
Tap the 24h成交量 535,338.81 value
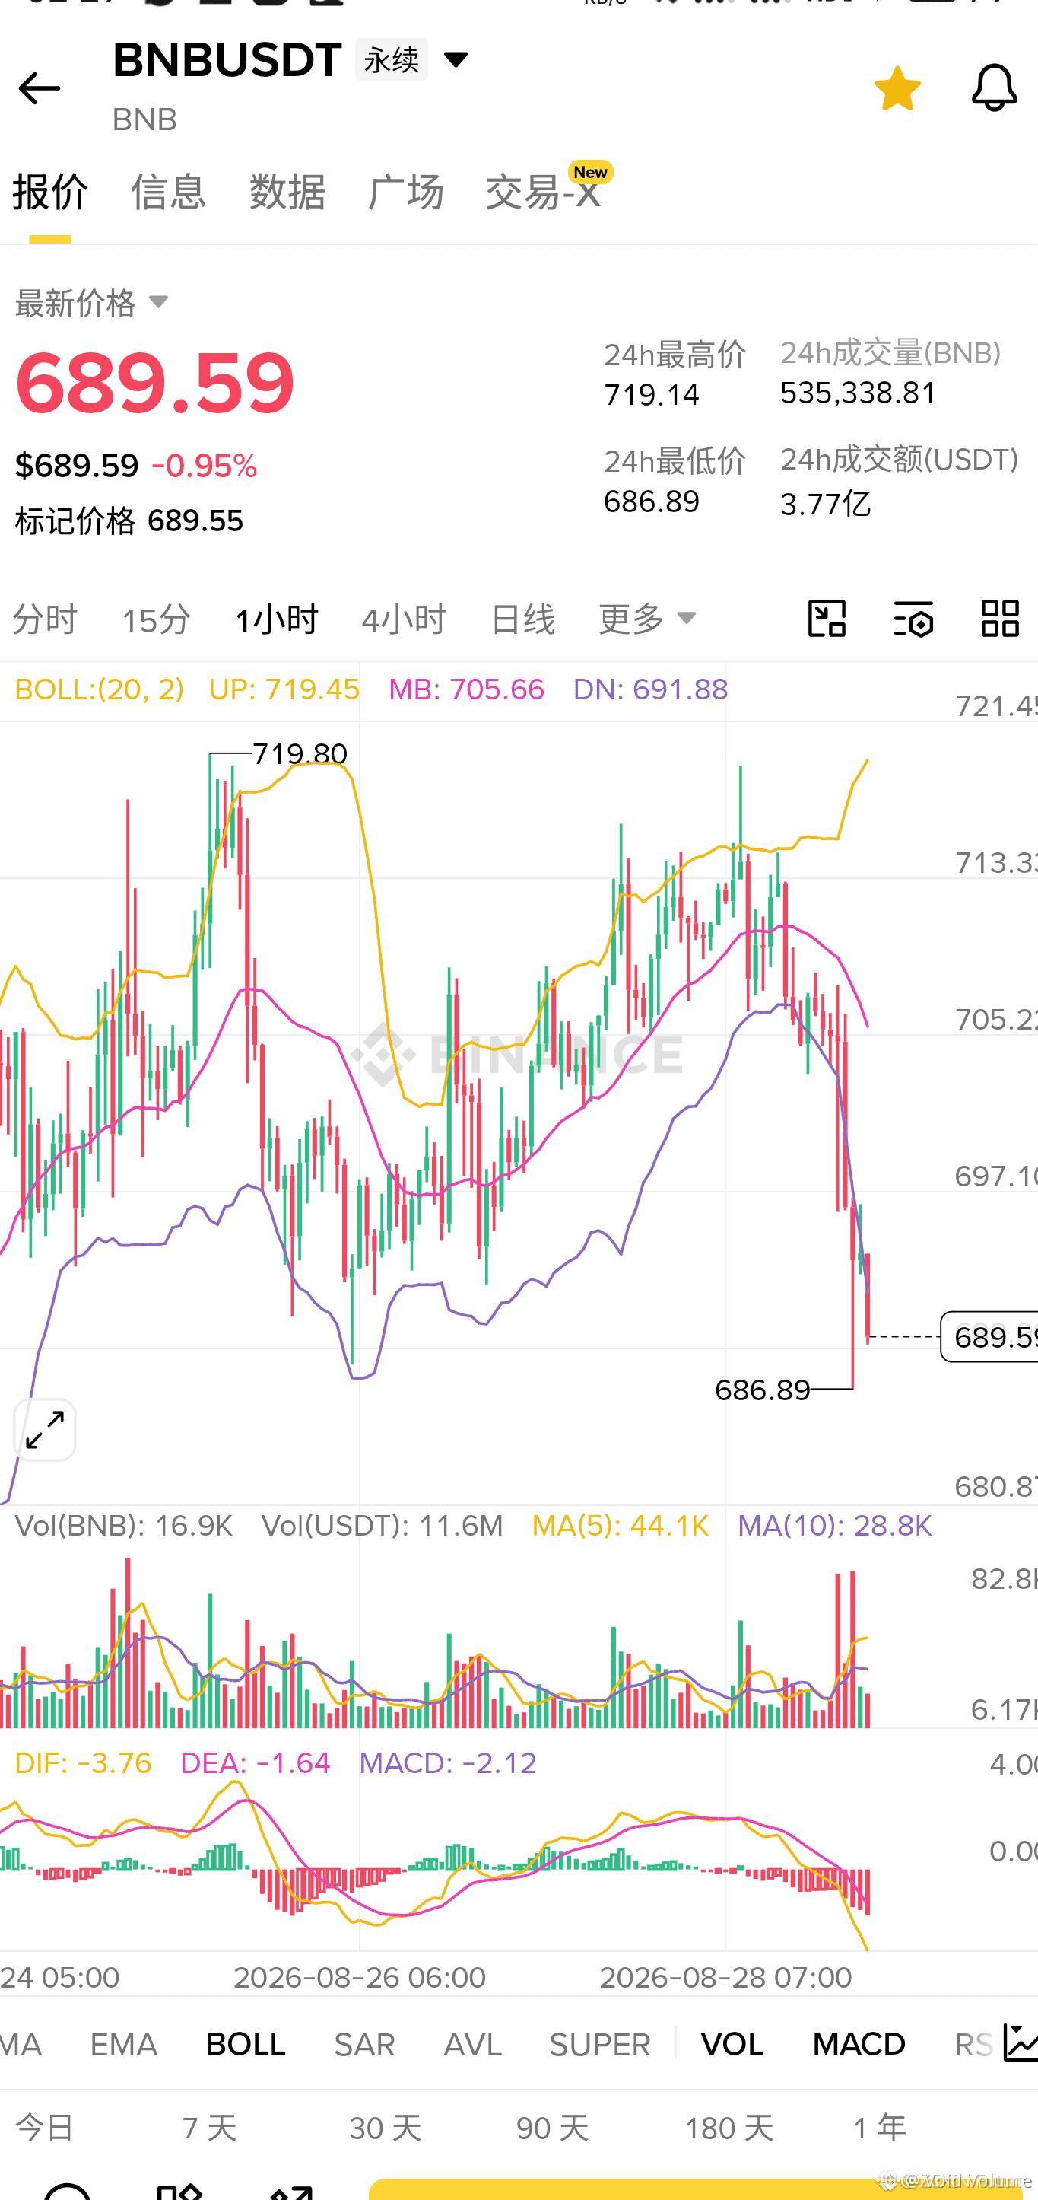(858, 393)
